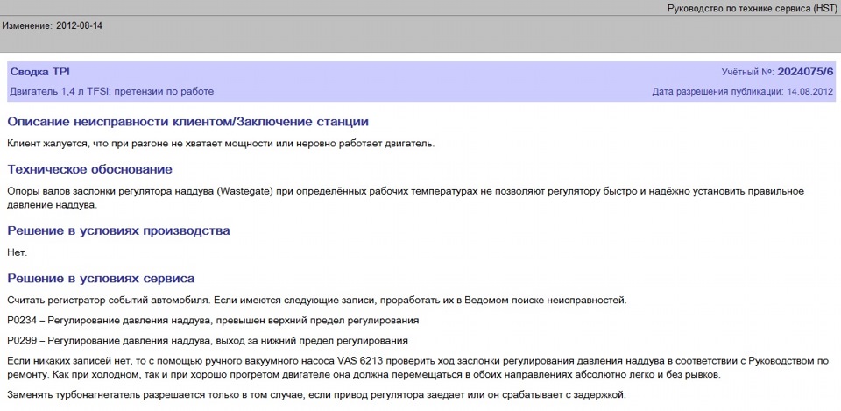Click the 'Учётный №:' label

coord(748,72)
